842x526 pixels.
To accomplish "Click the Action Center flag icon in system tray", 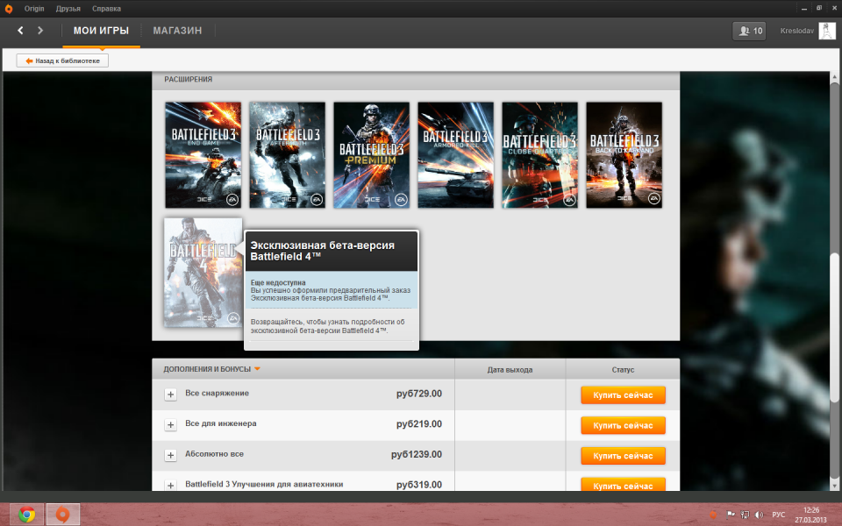I will tap(731, 515).
